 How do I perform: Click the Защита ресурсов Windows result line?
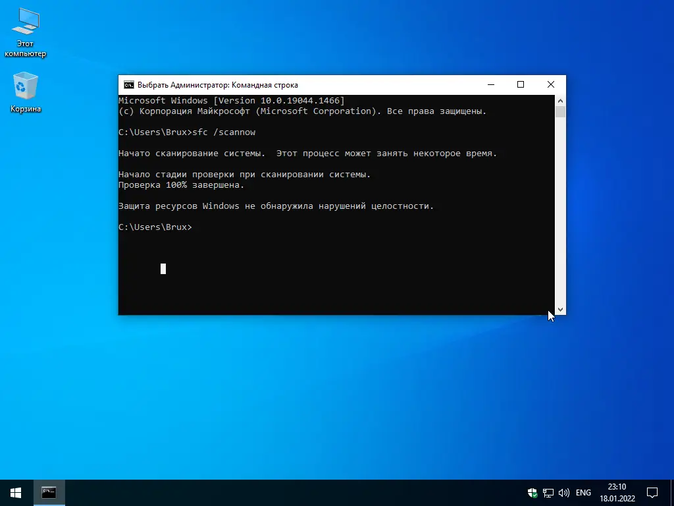[x=276, y=206]
